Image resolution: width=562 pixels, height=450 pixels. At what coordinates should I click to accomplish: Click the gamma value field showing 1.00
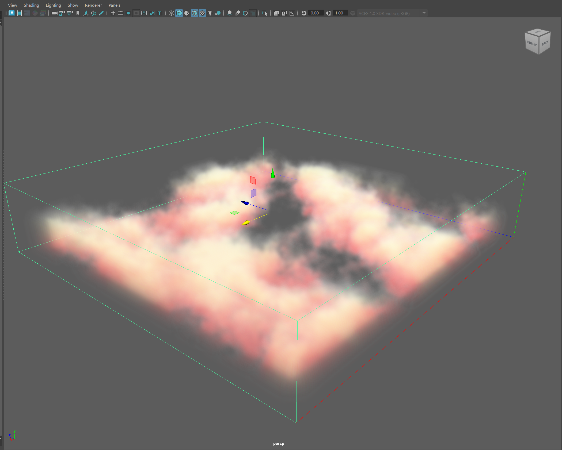pos(340,13)
